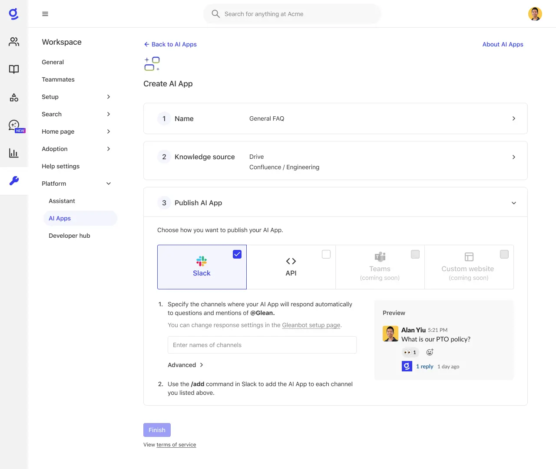Image resolution: width=556 pixels, height=469 pixels.
Task: Select the knowledge book icon in sidebar
Action: 14,69
